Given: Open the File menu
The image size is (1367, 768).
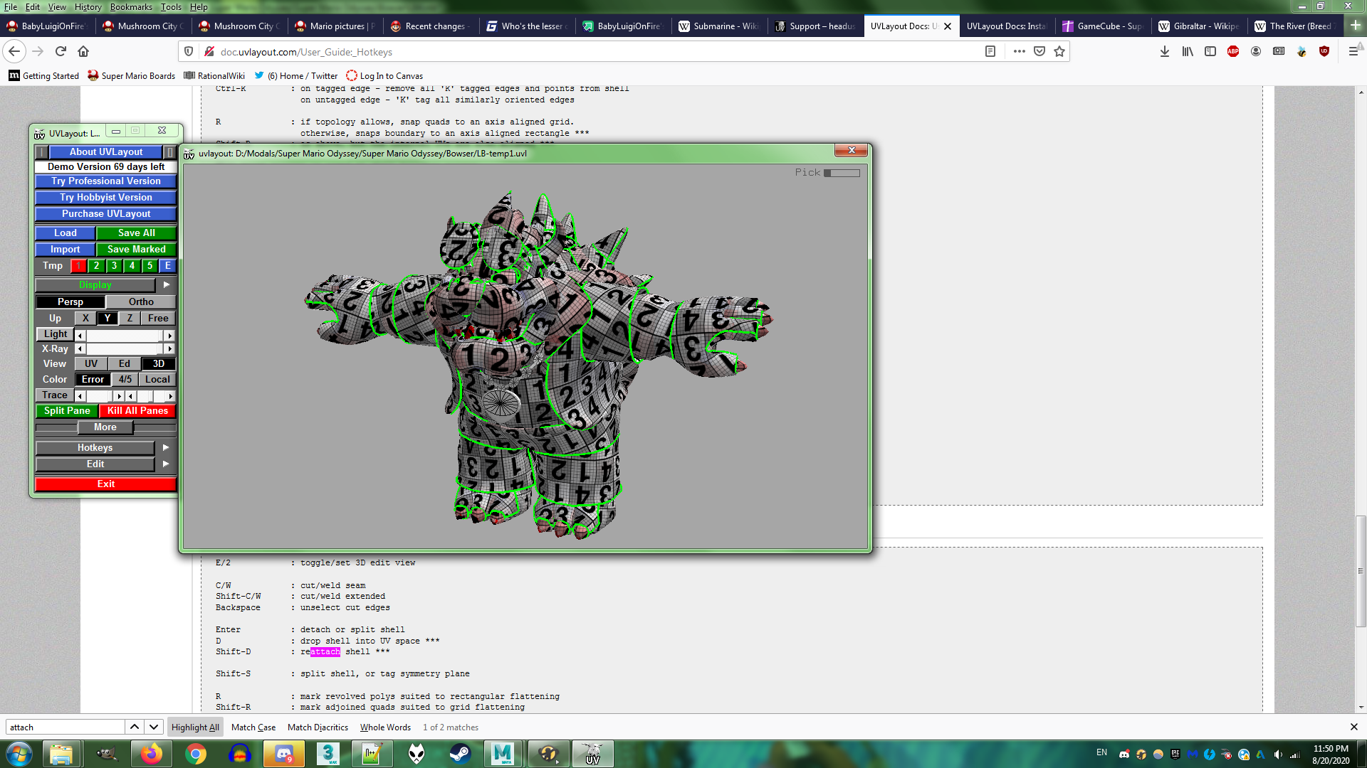Looking at the screenshot, I should click(x=11, y=7).
